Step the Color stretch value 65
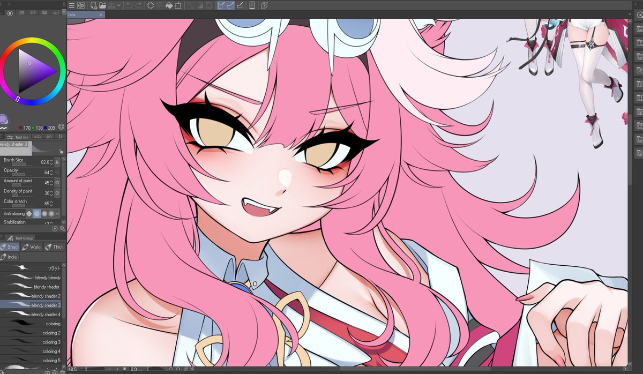Viewport: 643px width, 374px height. pyautogui.click(x=51, y=204)
